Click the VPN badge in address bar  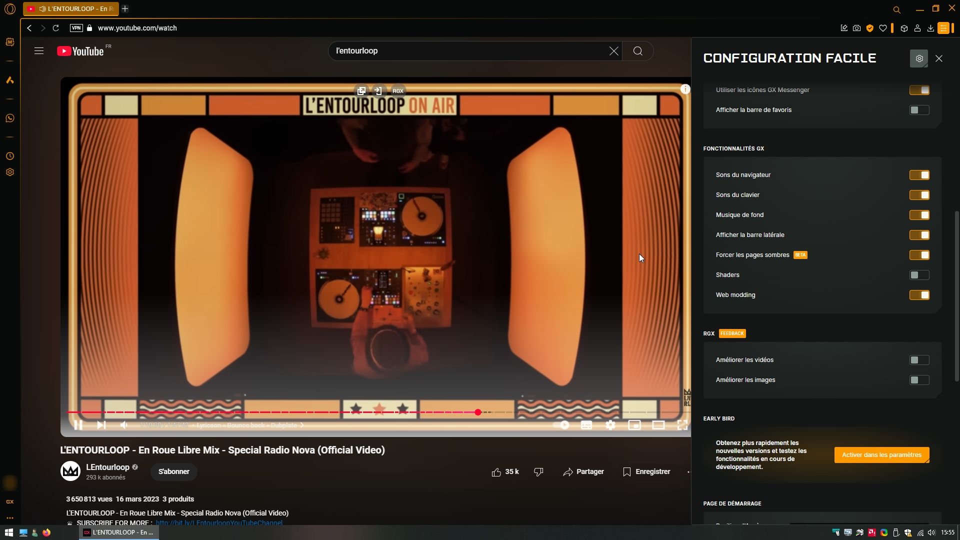[76, 28]
